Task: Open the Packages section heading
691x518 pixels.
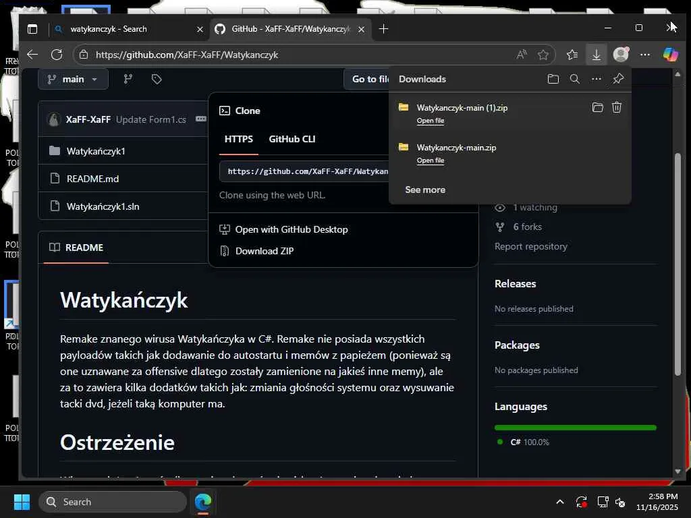Action: tap(517, 345)
